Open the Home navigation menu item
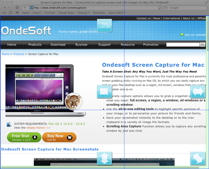 click(x=12, y=45)
